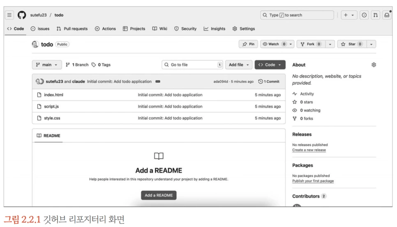Screen dimensions: 397x227
Task: Open the todo repository breadcrumb link
Action: 59,15
